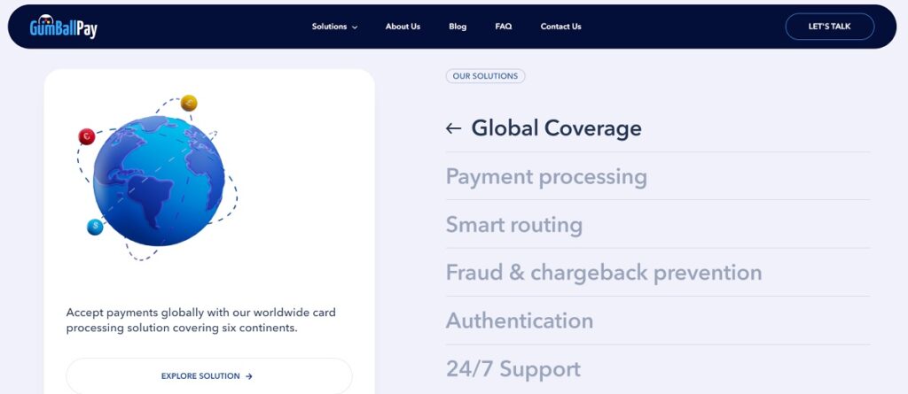This screenshot has height=394, width=908.
Task: Choose the 24/7 Support solution
Action: 513,368
